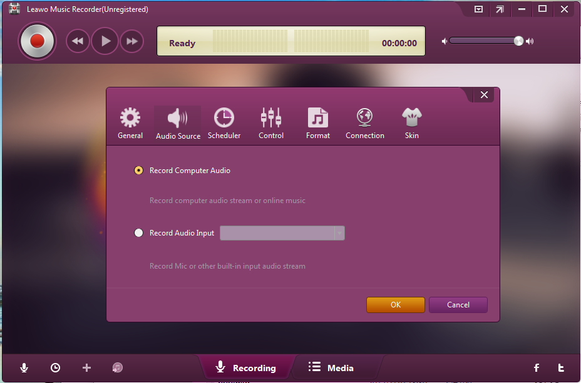Expand the audio input device dropdown
The width and height of the screenshot is (581, 383).
(339, 233)
